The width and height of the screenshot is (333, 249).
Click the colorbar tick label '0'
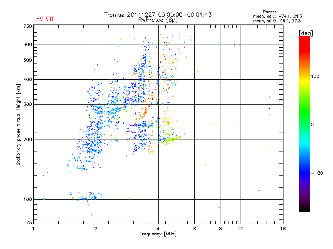312,125
